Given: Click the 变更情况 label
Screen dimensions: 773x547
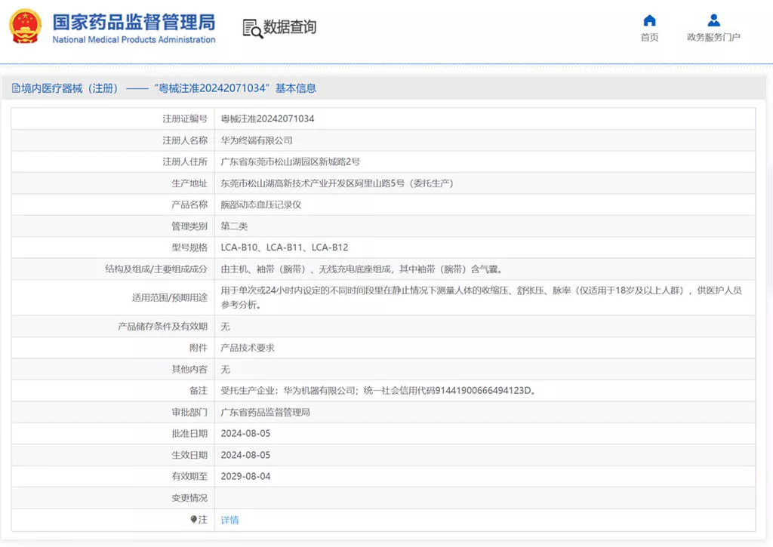Looking at the screenshot, I should pos(189,498).
